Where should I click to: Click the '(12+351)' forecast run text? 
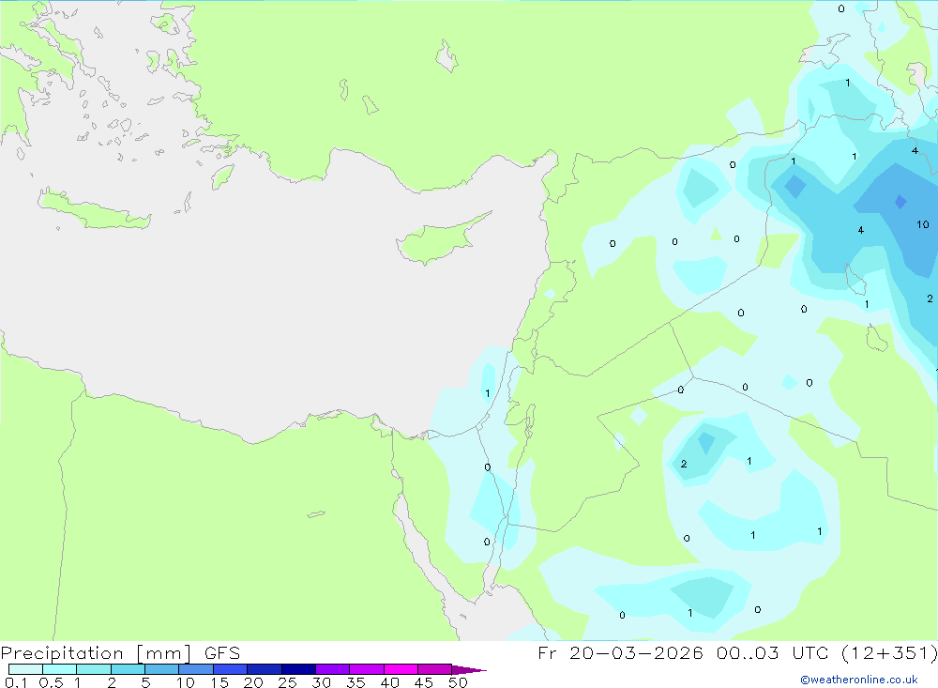[x=889, y=652]
